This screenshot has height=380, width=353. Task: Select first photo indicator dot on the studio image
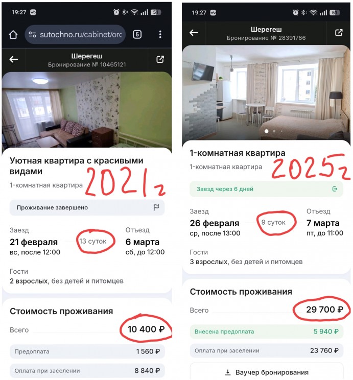(267, 131)
